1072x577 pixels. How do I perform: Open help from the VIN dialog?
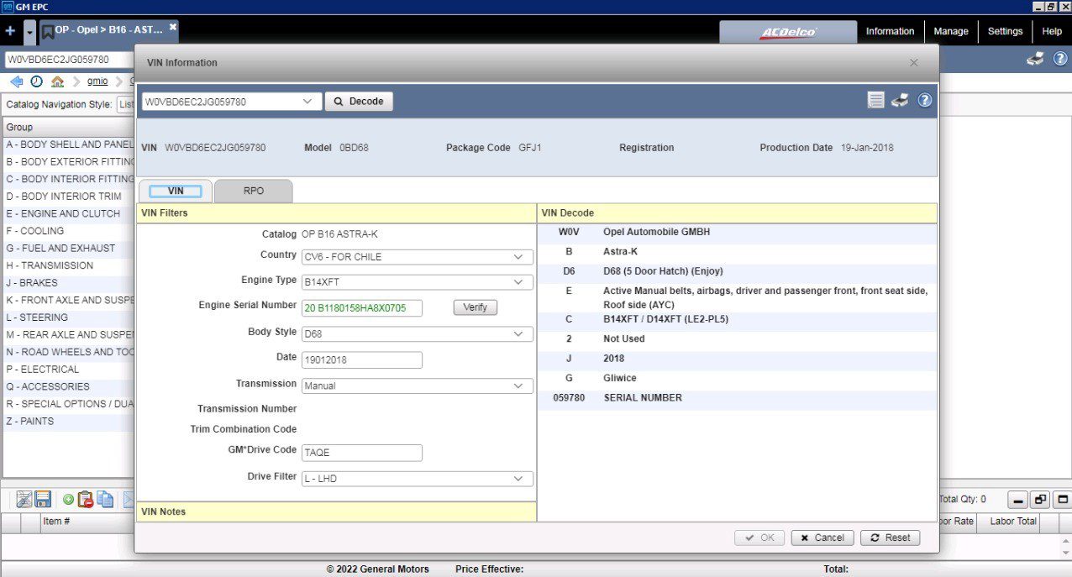pyautogui.click(x=924, y=99)
